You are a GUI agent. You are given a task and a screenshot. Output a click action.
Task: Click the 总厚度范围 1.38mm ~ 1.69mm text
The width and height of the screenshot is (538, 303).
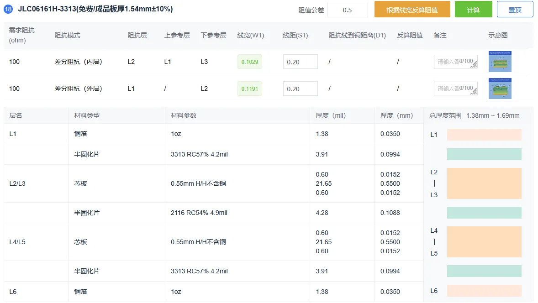click(x=474, y=115)
